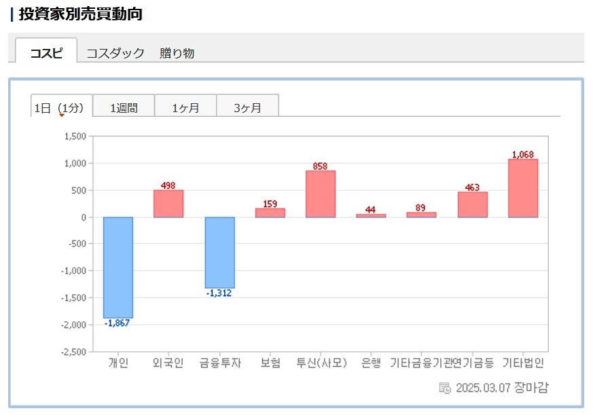
Task: Select the 1日 (1分) period tab
Action: 60,107
